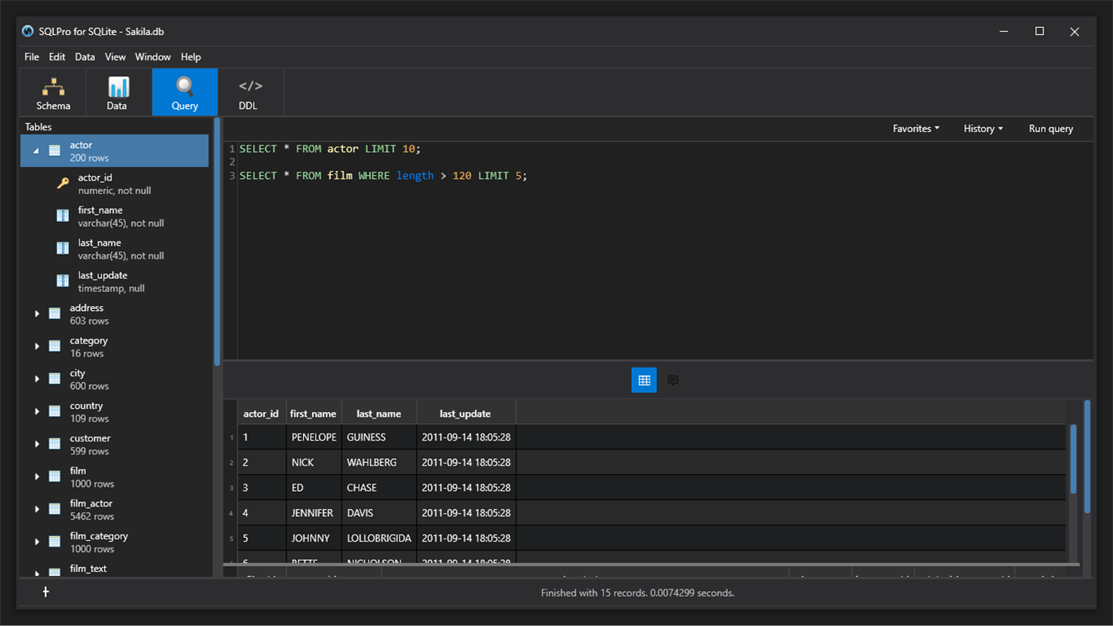Open the File menu
The width and height of the screenshot is (1113, 626).
(x=32, y=57)
